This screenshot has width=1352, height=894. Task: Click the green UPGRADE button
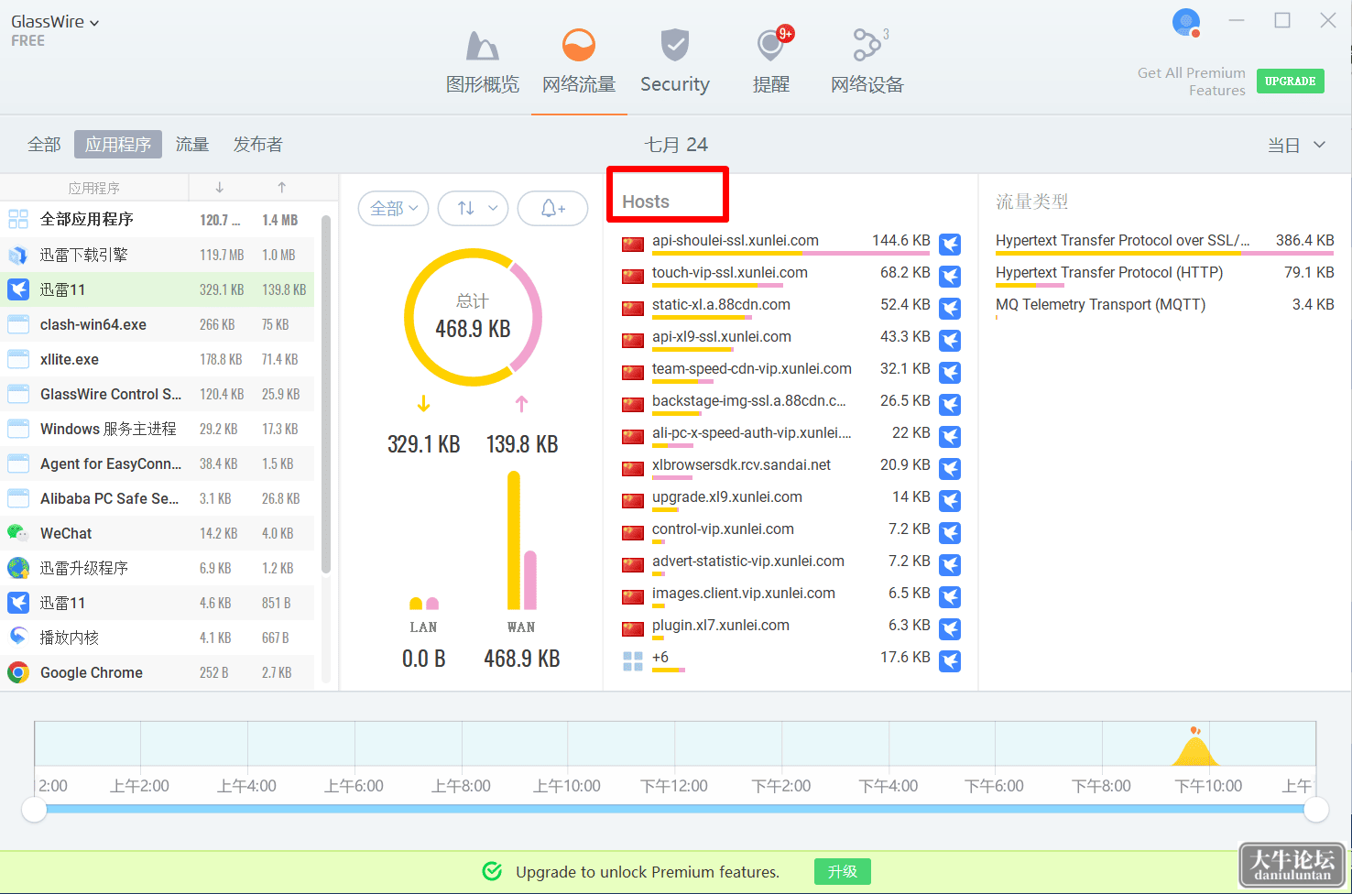(1291, 82)
